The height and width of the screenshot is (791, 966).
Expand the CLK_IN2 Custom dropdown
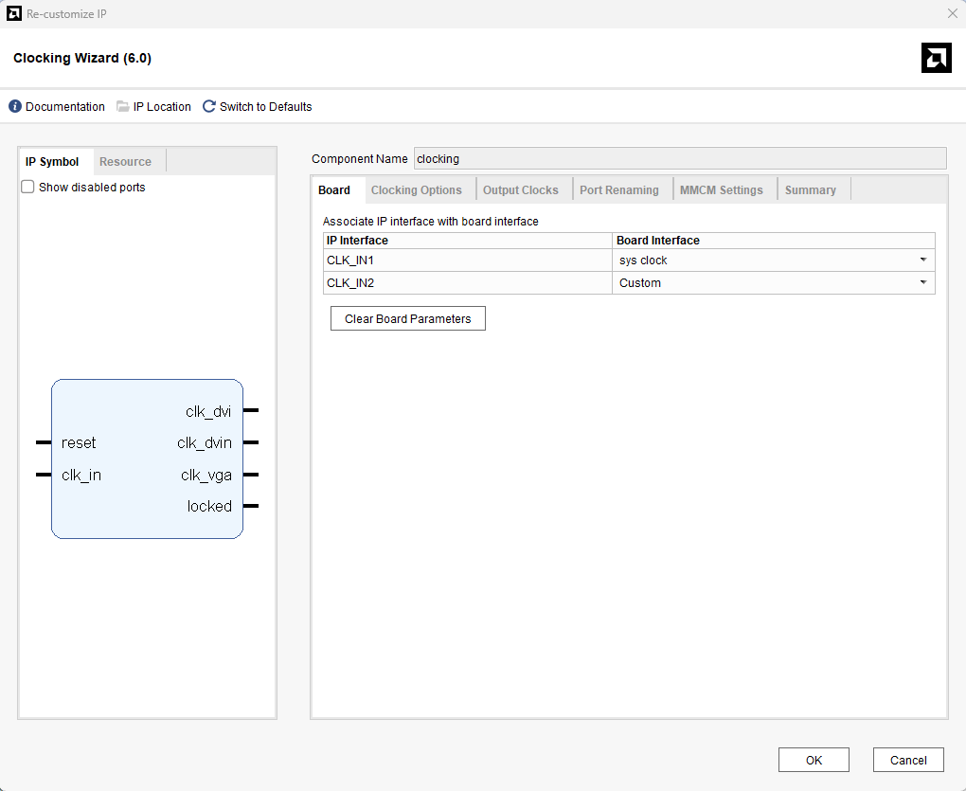pyautogui.click(x=921, y=283)
